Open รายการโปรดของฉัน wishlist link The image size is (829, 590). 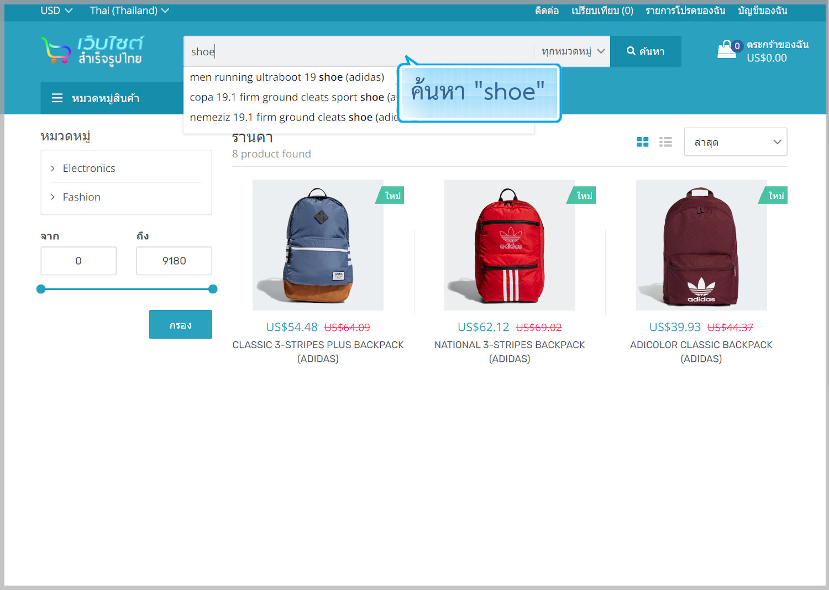coord(685,10)
